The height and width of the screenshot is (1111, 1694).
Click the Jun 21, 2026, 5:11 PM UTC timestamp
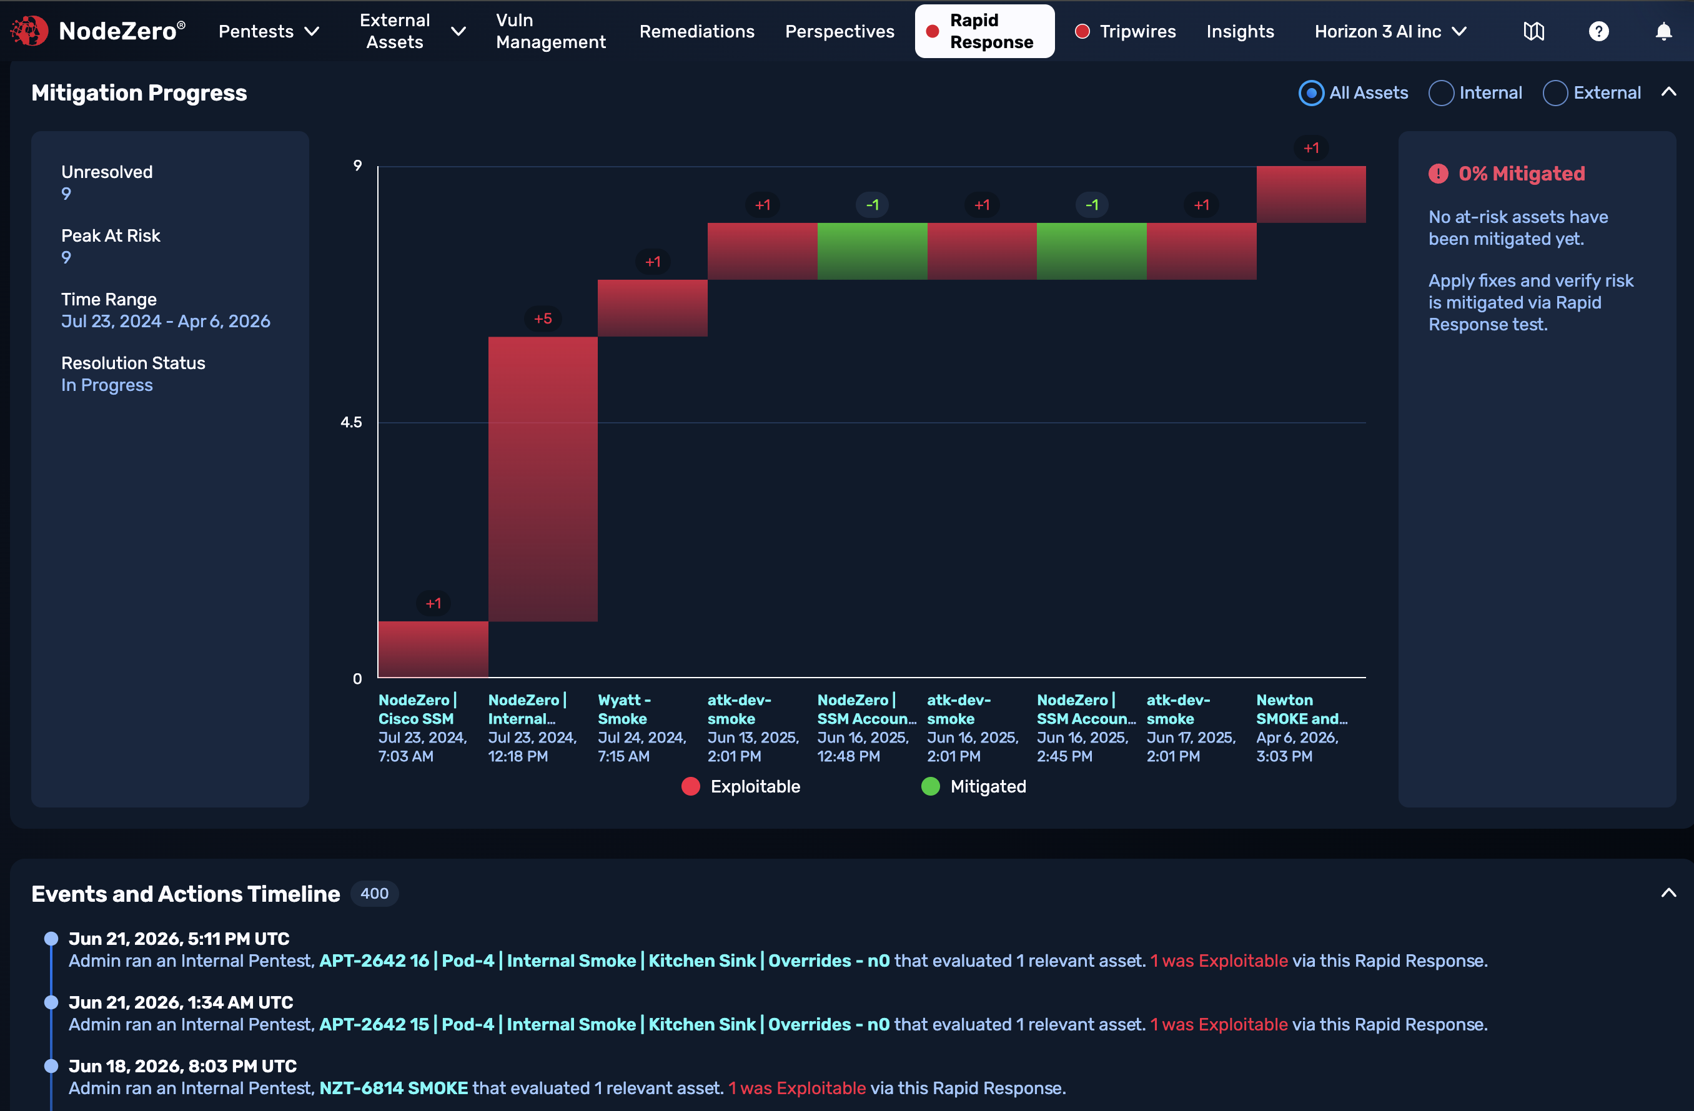click(x=179, y=939)
